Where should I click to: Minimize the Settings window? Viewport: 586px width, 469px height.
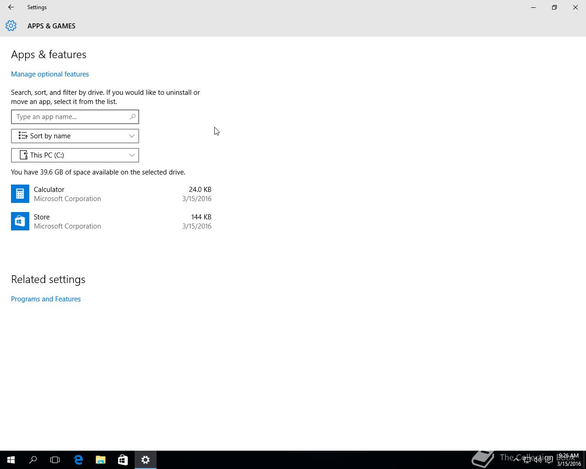(533, 7)
